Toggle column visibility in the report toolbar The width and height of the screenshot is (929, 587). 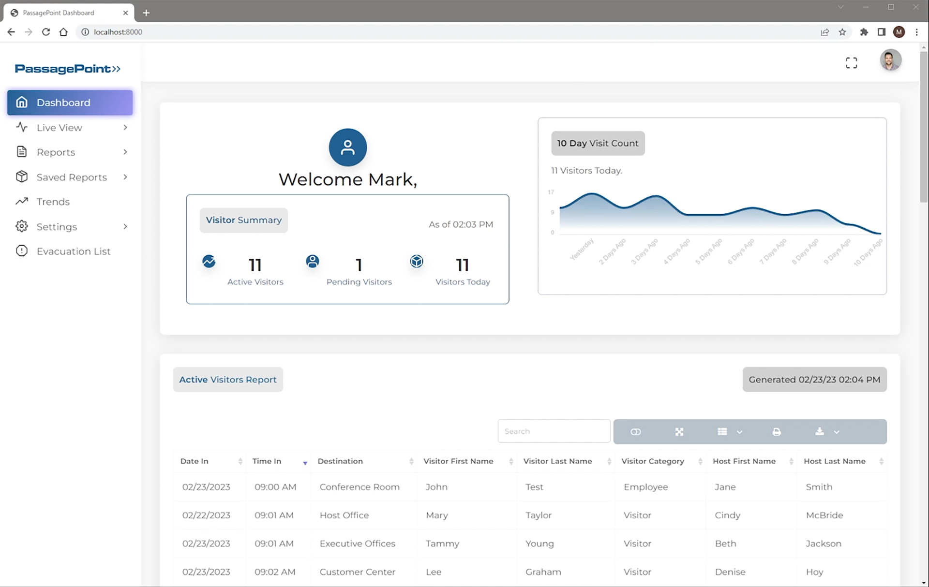pos(635,431)
